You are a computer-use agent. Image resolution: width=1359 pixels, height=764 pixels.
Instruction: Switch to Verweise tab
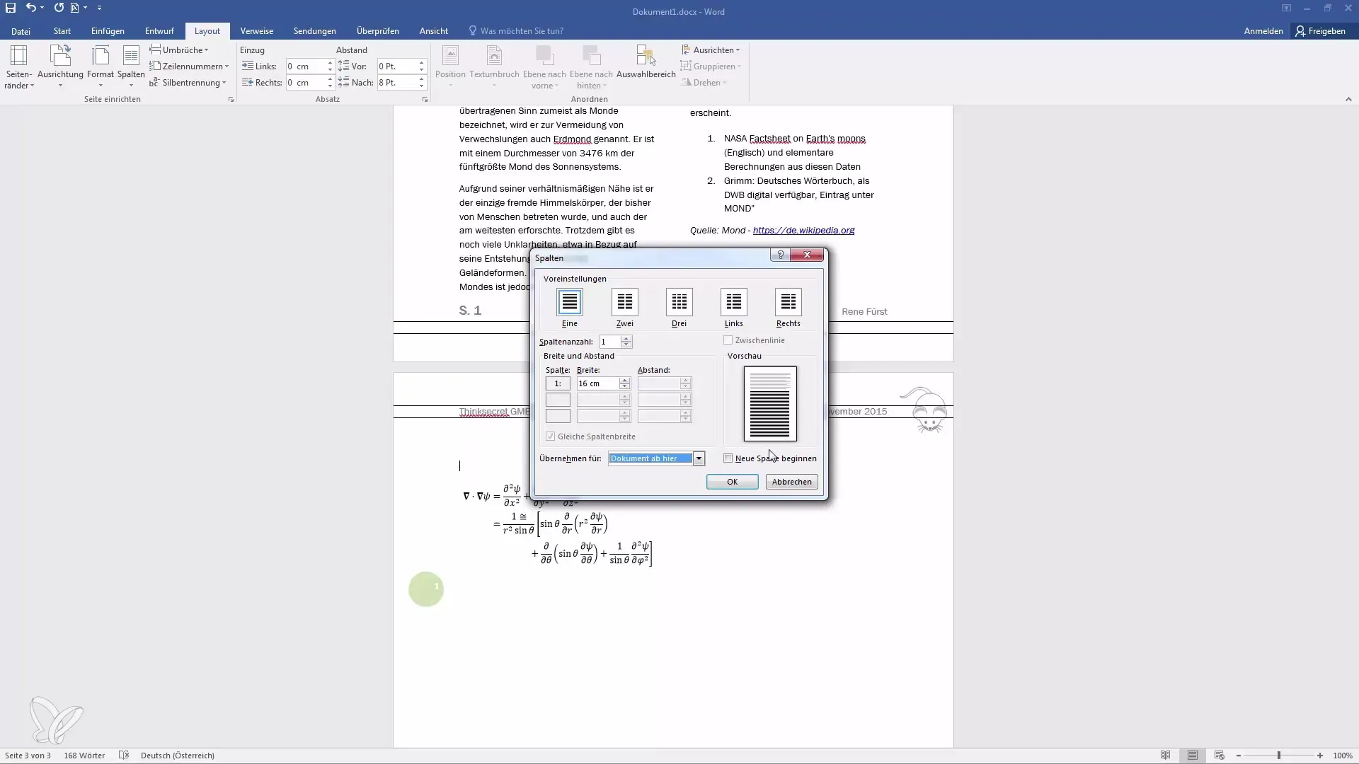pos(257,31)
